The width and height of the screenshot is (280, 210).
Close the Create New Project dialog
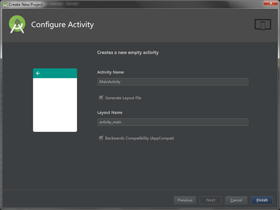click(271, 3)
